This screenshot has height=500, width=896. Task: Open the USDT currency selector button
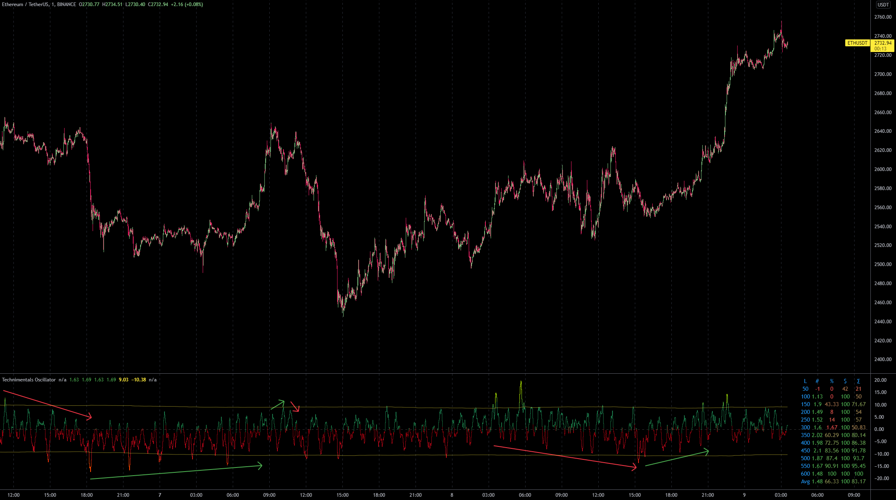point(883,5)
